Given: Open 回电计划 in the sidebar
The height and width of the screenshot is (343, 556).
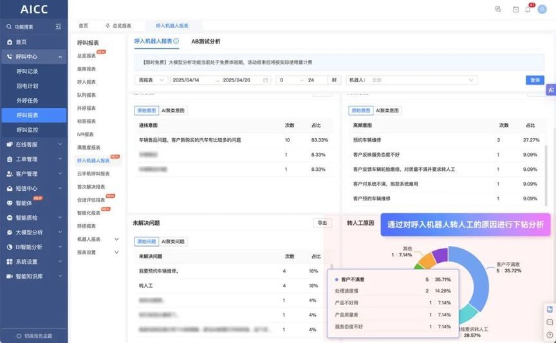Looking at the screenshot, I should (x=27, y=86).
